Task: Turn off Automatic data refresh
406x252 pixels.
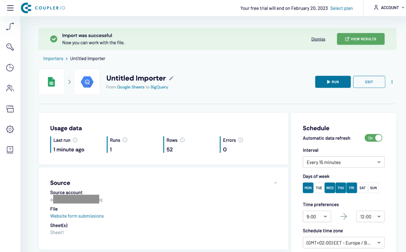Action: coord(373,138)
